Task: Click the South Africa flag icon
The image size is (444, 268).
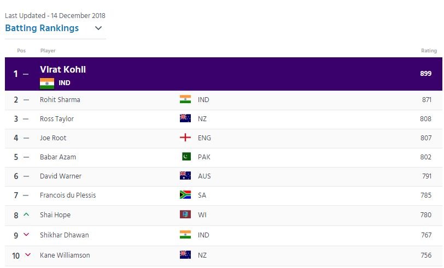Action: tap(185, 194)
